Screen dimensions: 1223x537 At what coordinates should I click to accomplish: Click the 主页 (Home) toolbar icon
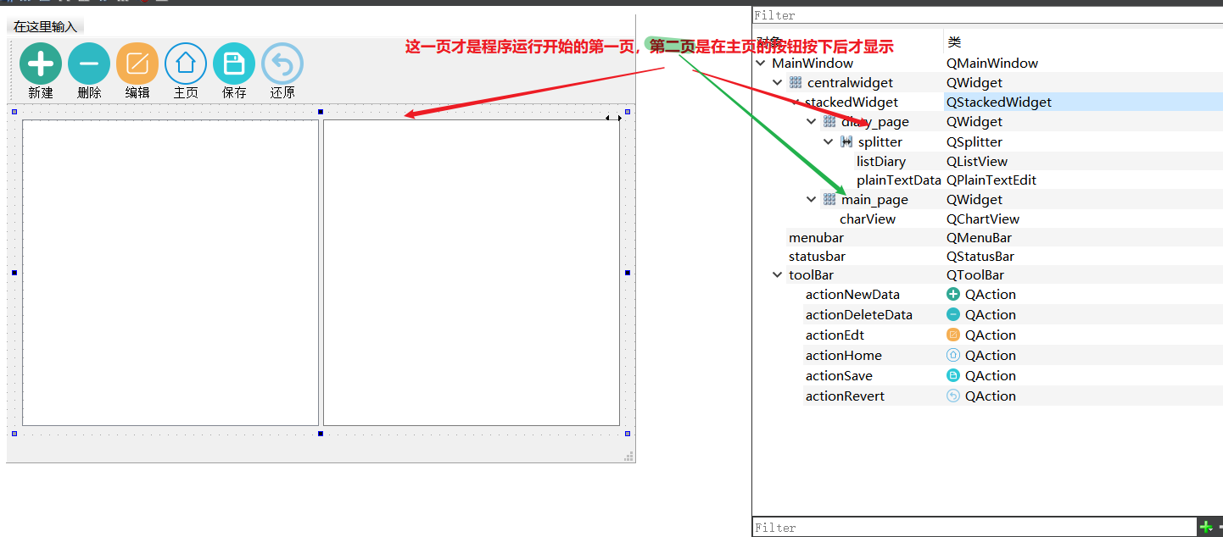coord(185,63)
